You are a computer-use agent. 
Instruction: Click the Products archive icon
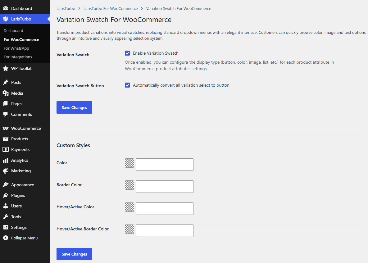pos(6,139)
